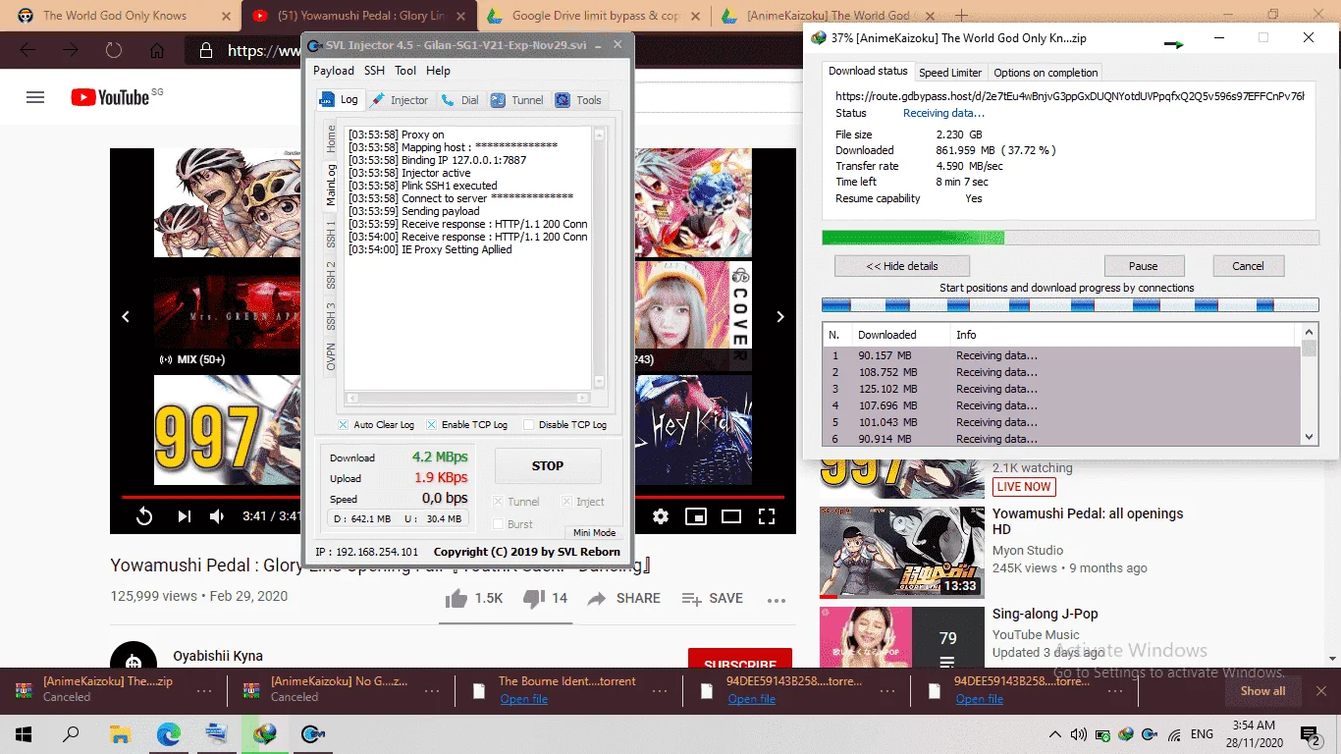
Task: Switch to the Speed Limiter tab
Action: tap(950, 73)
